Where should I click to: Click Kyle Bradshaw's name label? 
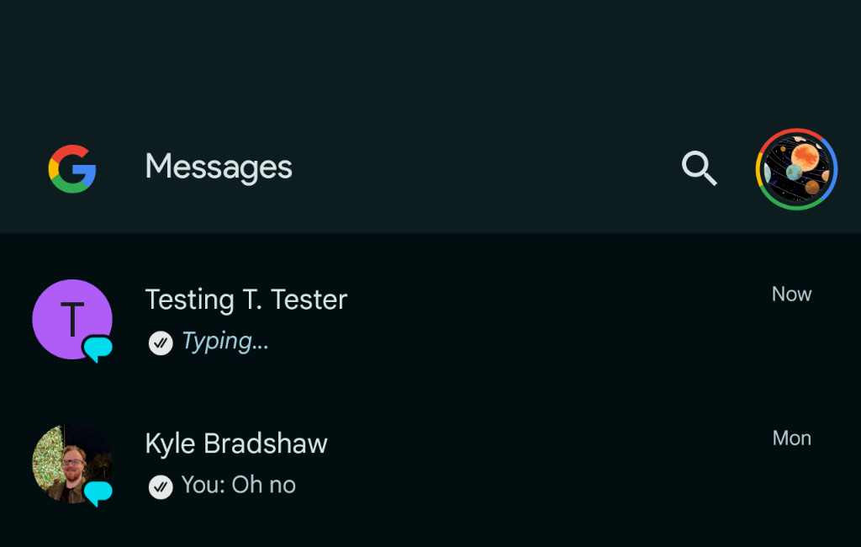coord(235,443)
